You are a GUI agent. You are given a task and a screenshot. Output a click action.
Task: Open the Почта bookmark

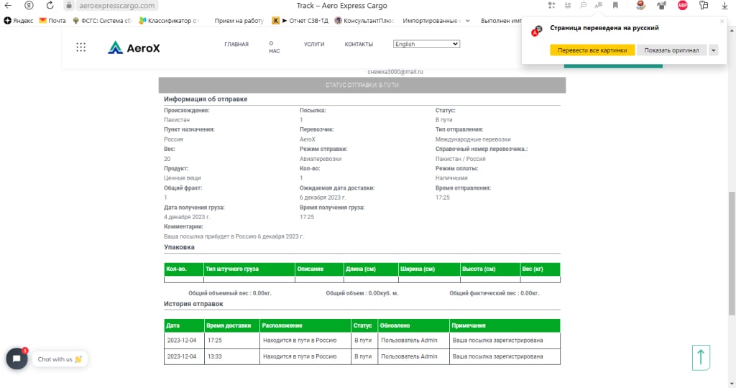pyautogui.click(x=52, y=21)
